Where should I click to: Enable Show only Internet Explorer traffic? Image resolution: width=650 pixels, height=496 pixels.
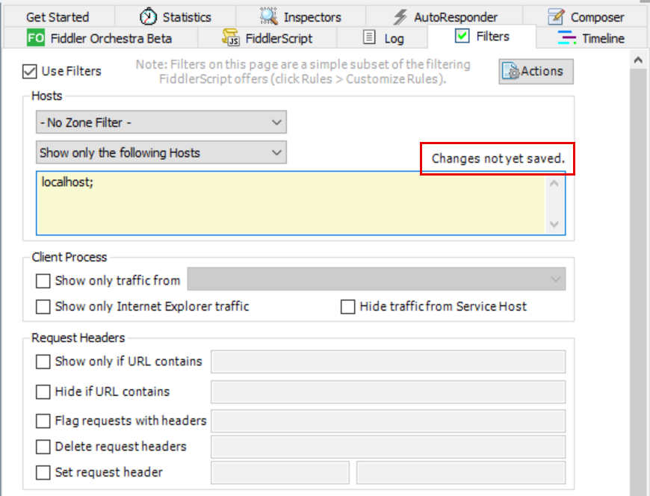click(43, 307)
